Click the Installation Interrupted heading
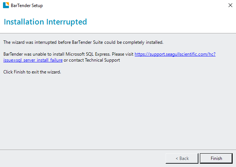This screenshot has height=167, width=236. [x=45, y=22]
